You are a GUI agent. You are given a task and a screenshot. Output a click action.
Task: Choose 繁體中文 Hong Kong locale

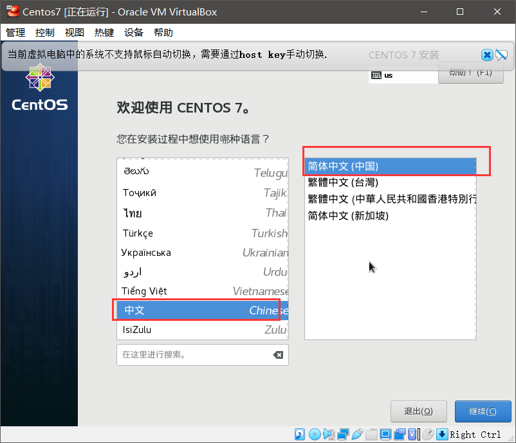[391, 199]
